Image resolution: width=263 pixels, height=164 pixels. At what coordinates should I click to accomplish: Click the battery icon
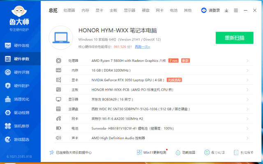point(58,128)
